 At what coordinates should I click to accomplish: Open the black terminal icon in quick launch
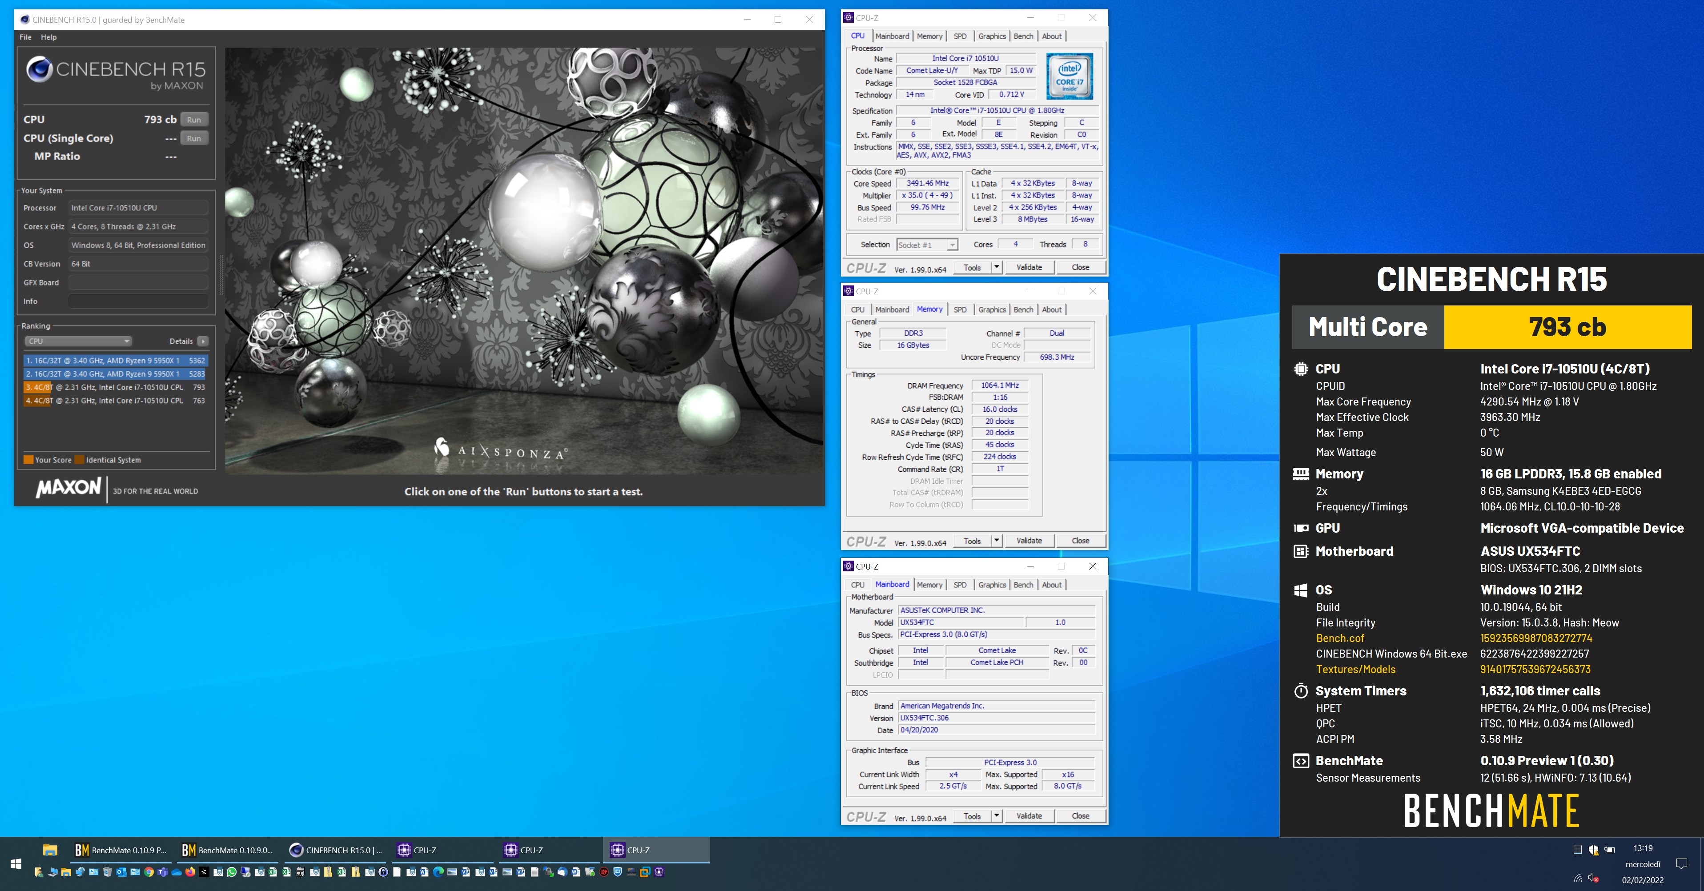(204, 872)
